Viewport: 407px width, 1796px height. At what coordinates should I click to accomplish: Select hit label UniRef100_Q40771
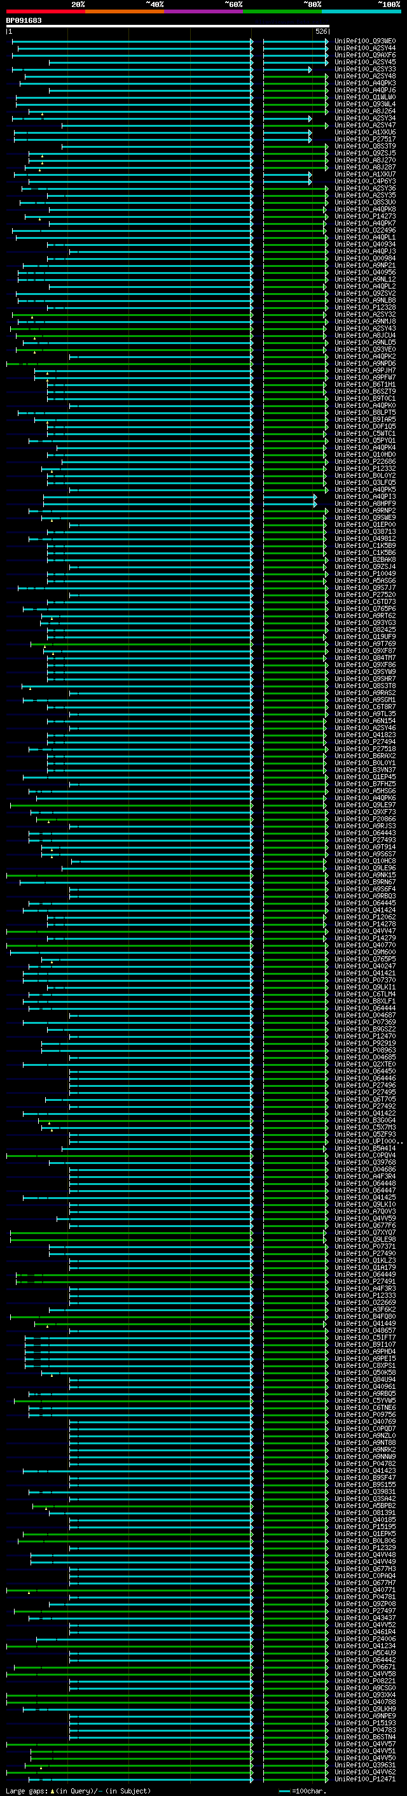point(365,1590)
